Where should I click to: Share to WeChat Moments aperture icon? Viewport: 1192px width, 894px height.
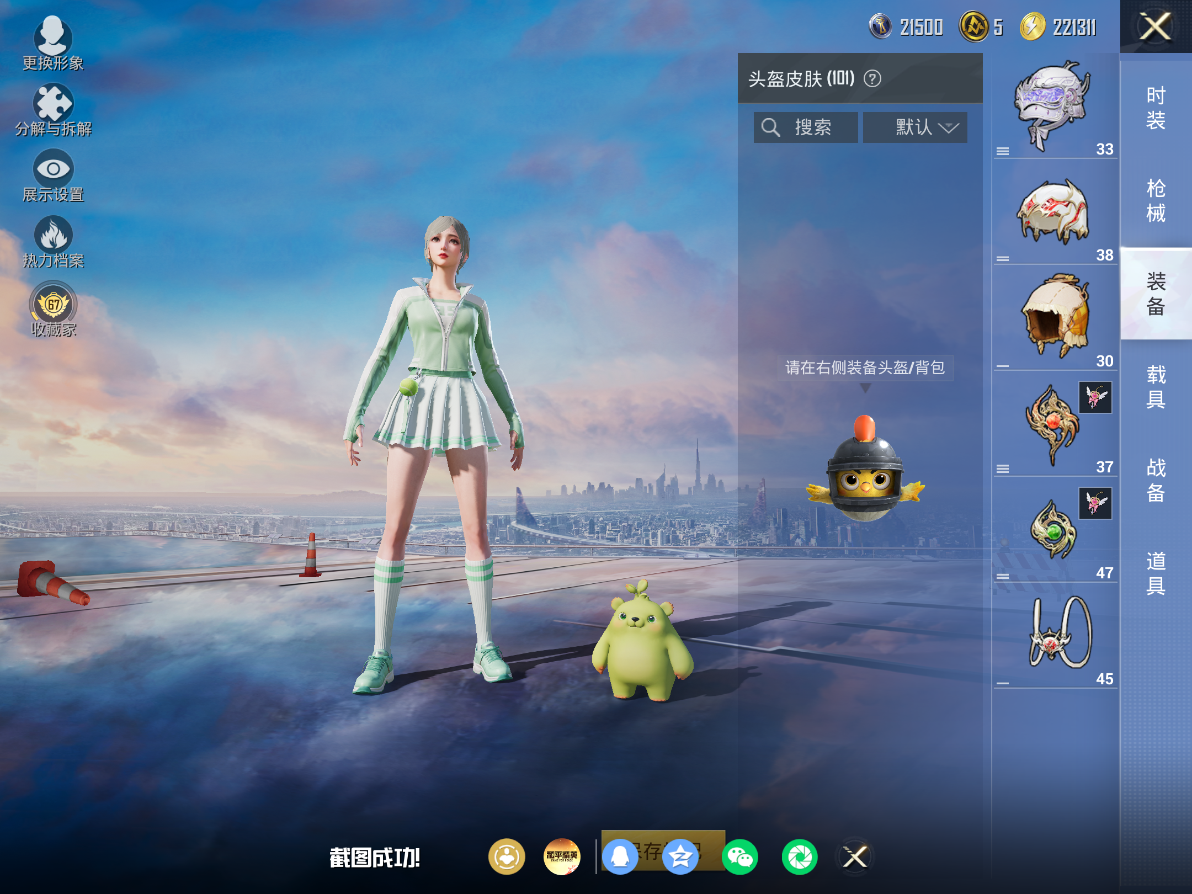pos(800,857)
